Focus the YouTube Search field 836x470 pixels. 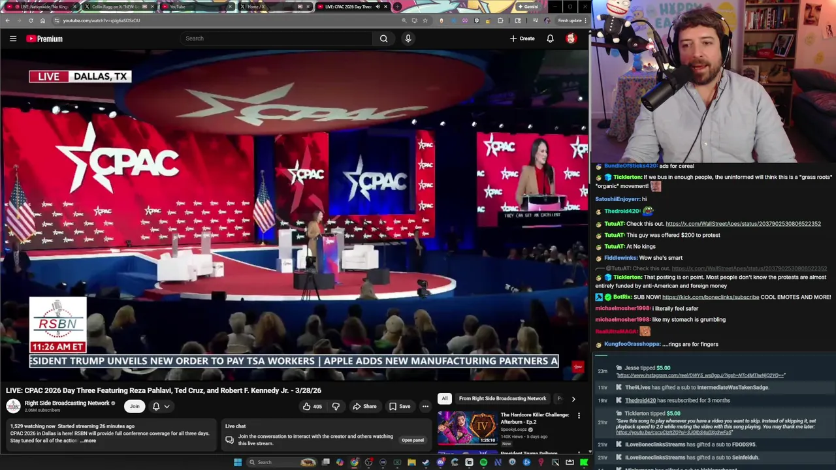[277, 39]
